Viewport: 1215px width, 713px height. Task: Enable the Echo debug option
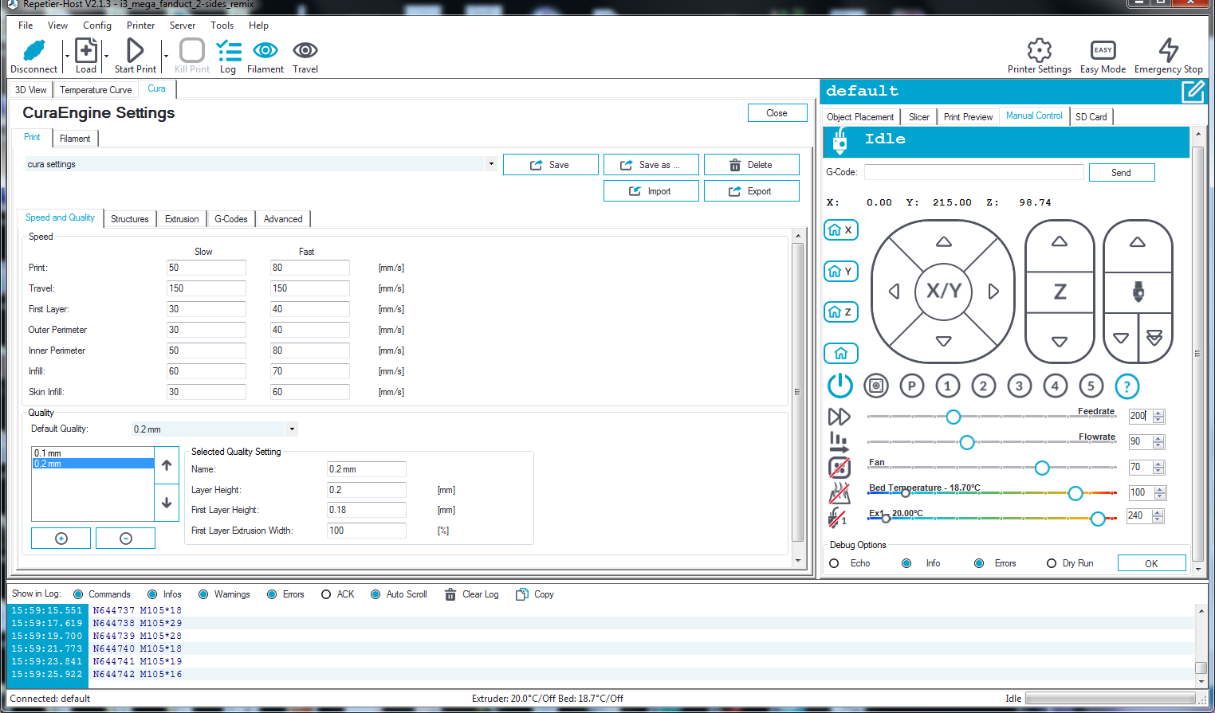(834, 563)
